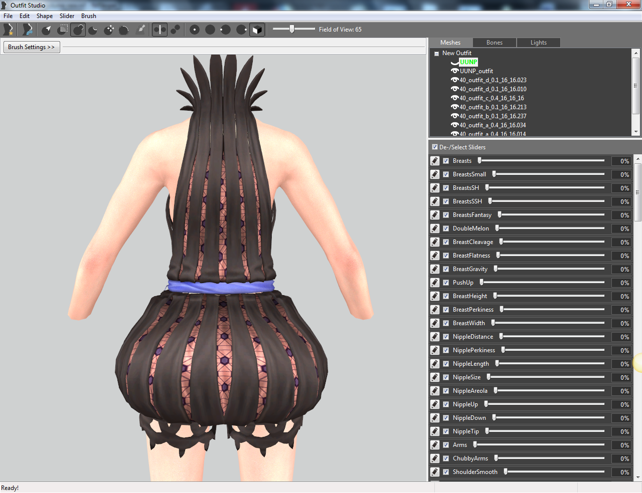This screenshot has height=493, width=642.
Task: Select the 40_outfit_b_0.1_16_16.213 mesh row
Action: [x=493, y=107]
